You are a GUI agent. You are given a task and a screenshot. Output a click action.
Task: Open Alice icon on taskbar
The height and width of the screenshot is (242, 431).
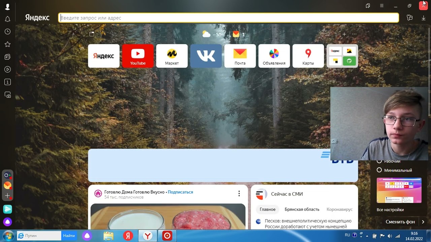click(x=87, y=236)
